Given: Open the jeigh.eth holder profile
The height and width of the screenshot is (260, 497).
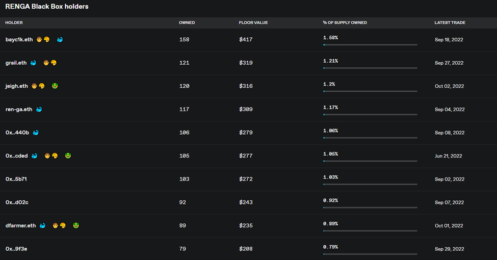Looking at the screenshot, I should pyautogui.click(x=16, y=86).
